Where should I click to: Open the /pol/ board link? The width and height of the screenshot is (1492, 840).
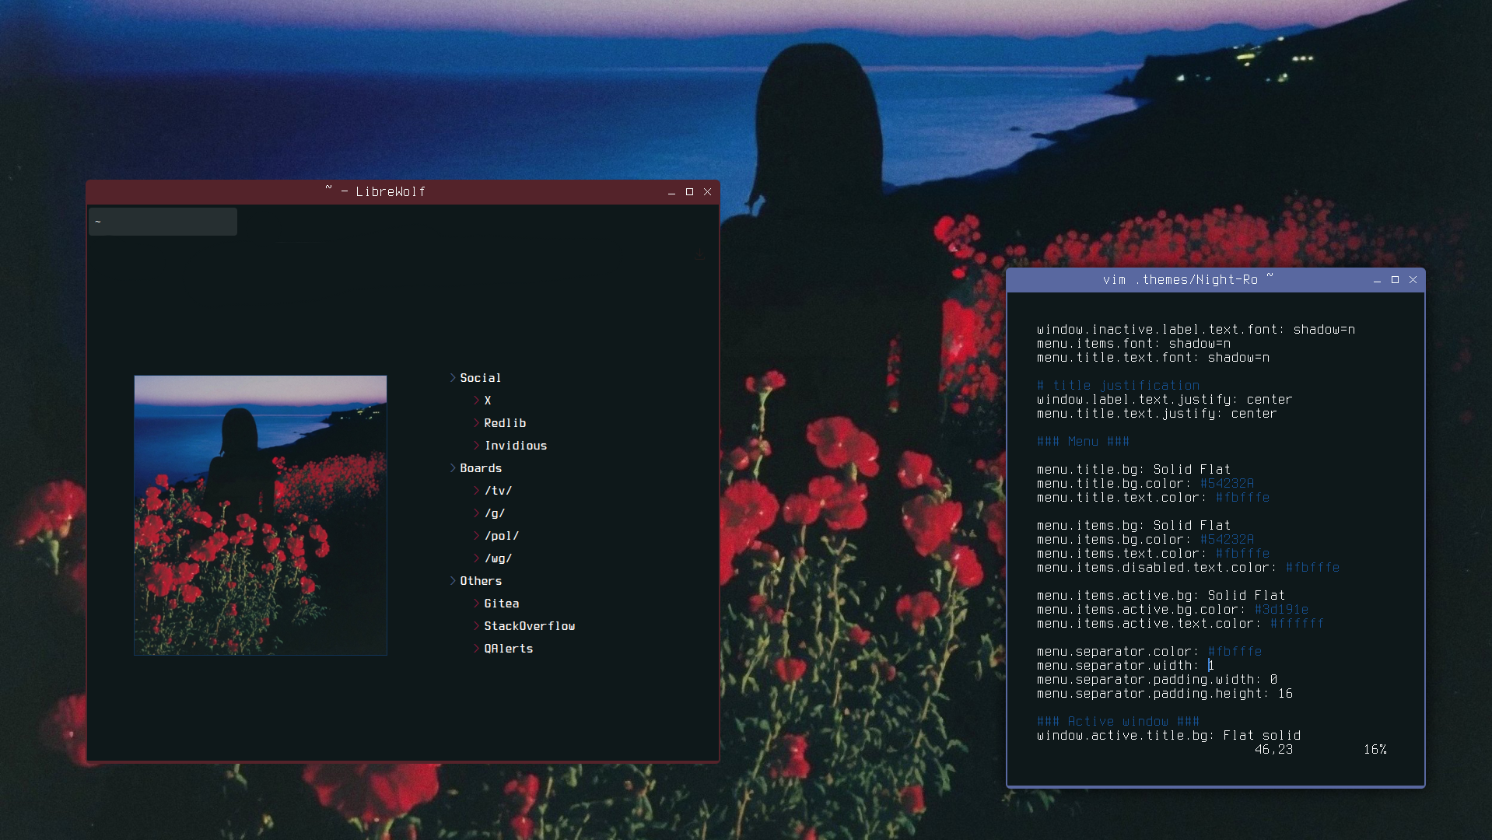(x=502, y=536)
